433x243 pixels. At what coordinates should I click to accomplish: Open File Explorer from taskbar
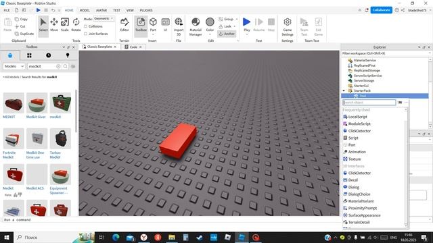click(171, 237)
